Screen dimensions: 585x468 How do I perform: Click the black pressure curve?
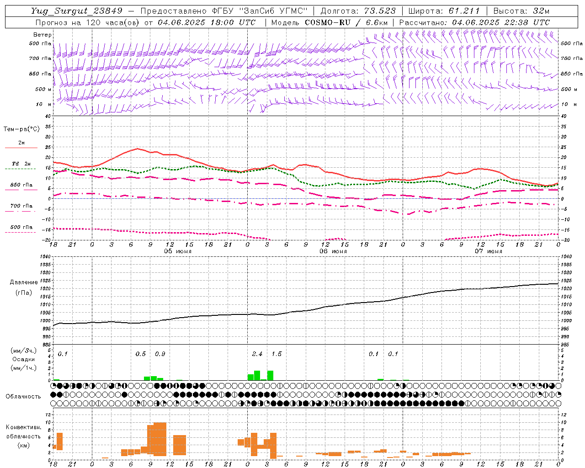[306, 311]
